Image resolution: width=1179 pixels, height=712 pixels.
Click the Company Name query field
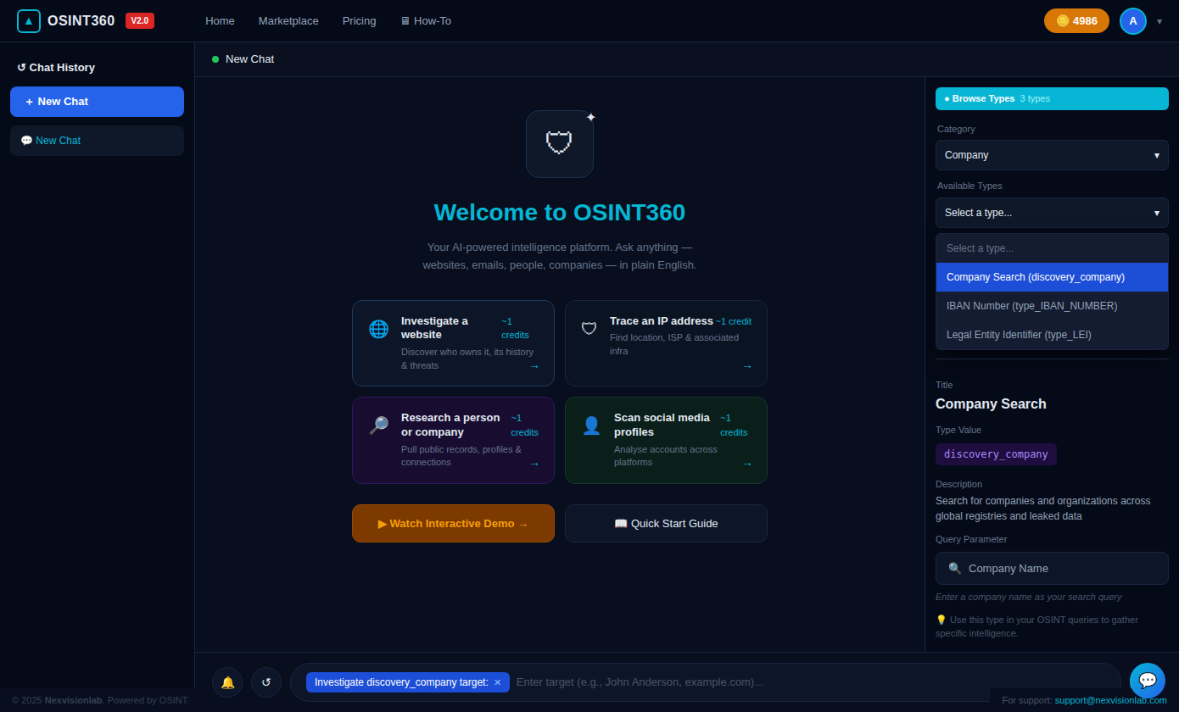1052,569
